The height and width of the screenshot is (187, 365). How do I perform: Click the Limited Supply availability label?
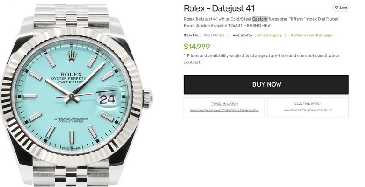(268, 35)
